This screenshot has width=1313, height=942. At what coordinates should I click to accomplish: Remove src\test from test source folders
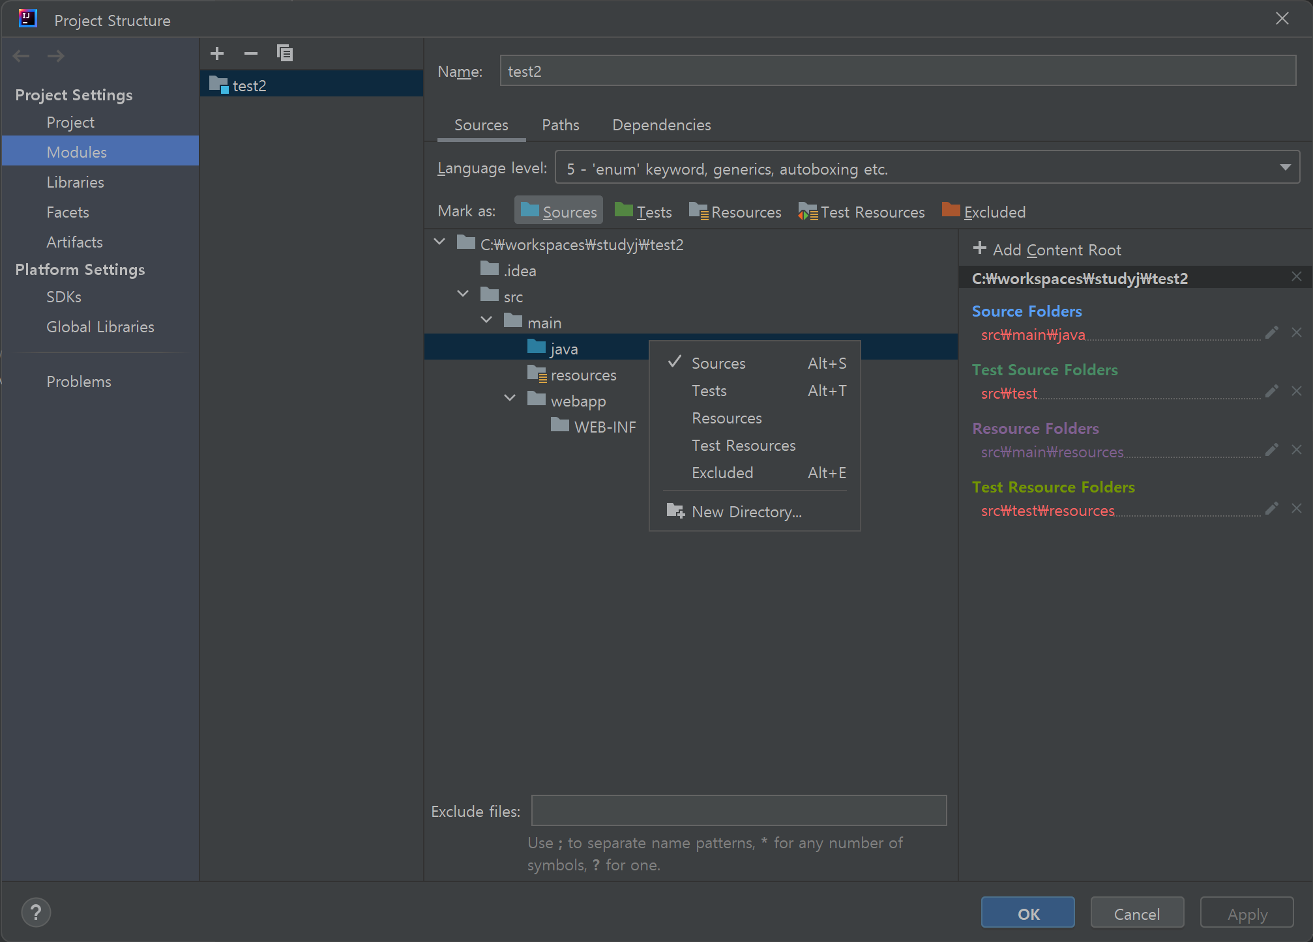(1297, 391)
